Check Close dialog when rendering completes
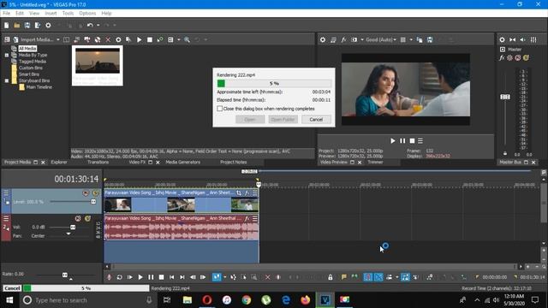548x308 pixels. [219, 109]
